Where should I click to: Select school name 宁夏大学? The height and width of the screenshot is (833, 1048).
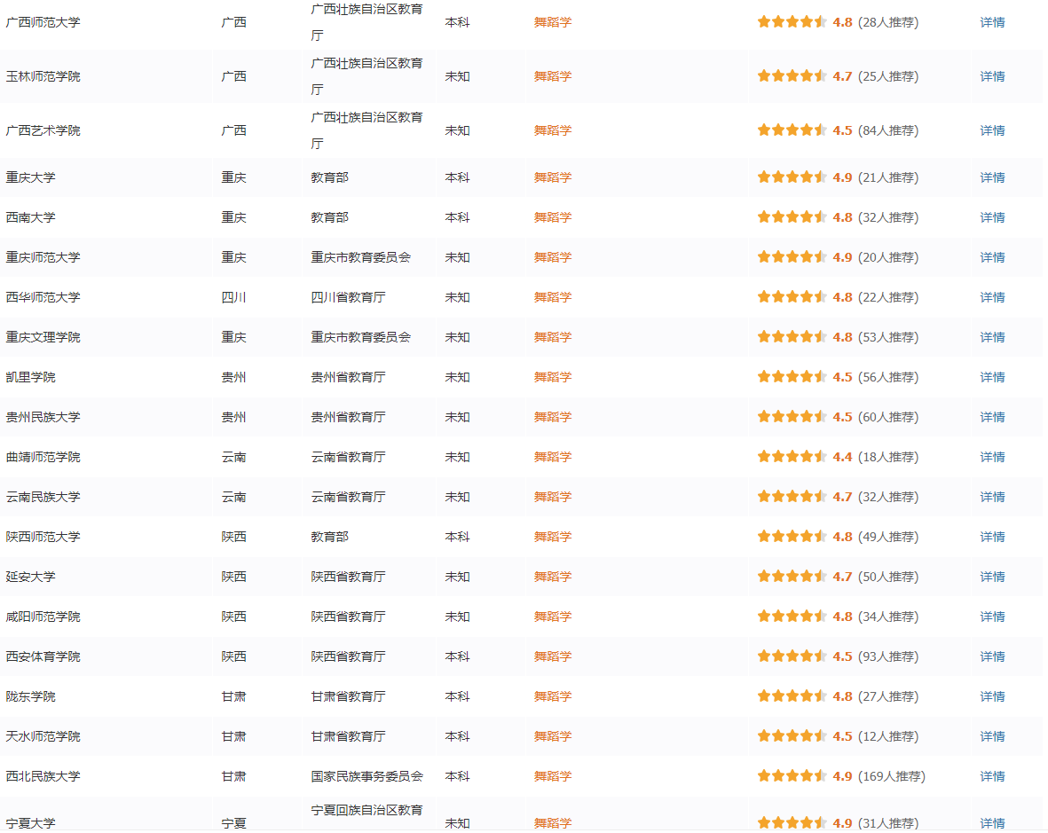31,823
